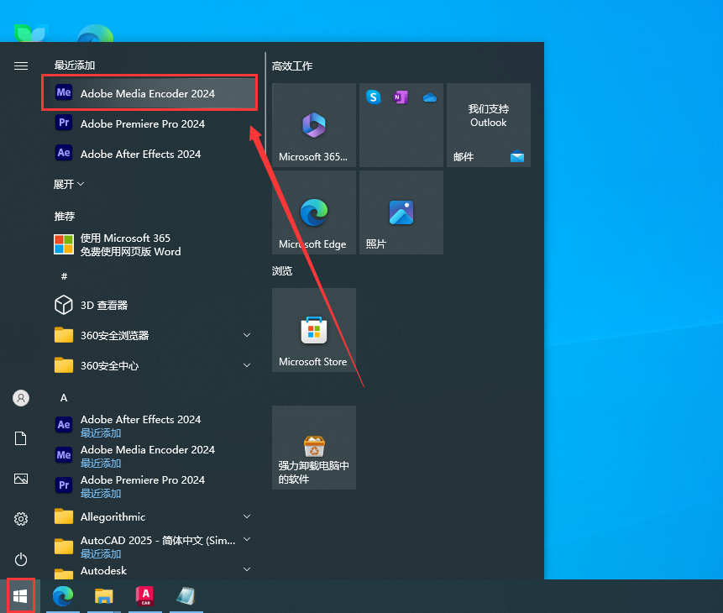Expand the 360安全浏览器 folder
723x613 pixels.
click(149, 335)
